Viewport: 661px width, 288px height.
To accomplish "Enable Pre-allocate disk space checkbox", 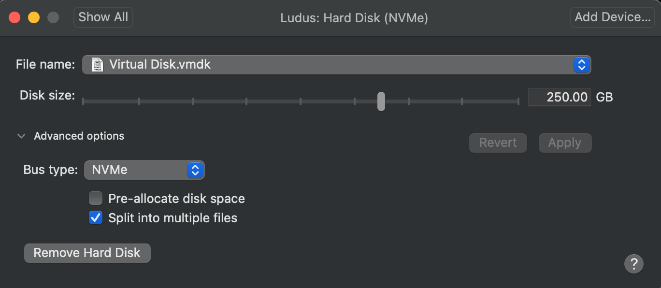I will click(x=96, y=199).
